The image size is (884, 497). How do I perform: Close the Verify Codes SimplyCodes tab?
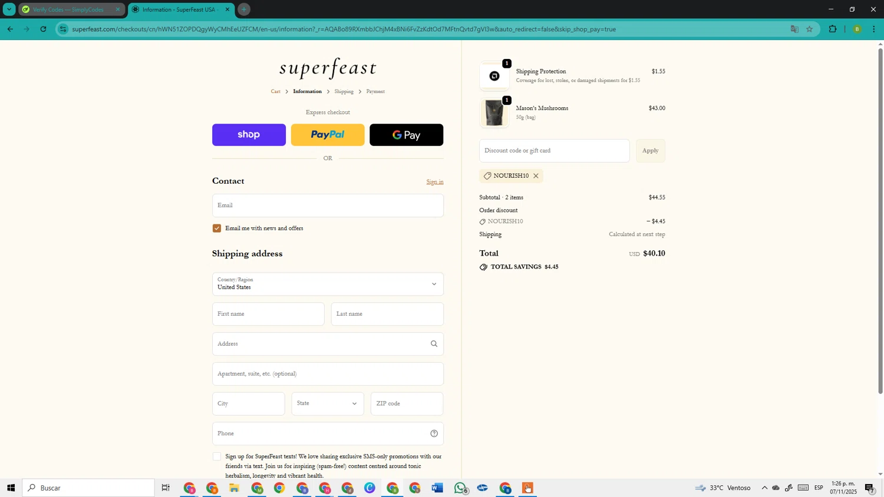tap(117, 9)
